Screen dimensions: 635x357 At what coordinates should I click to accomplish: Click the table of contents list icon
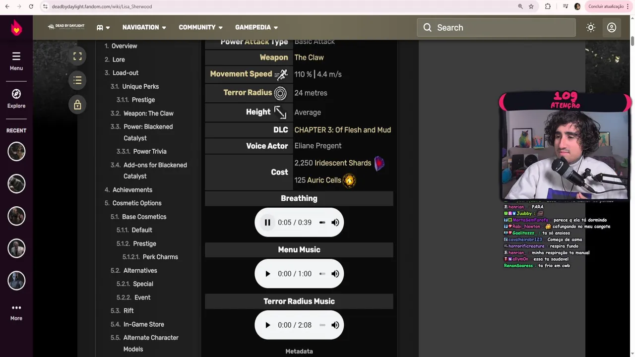tap(77, 80)
